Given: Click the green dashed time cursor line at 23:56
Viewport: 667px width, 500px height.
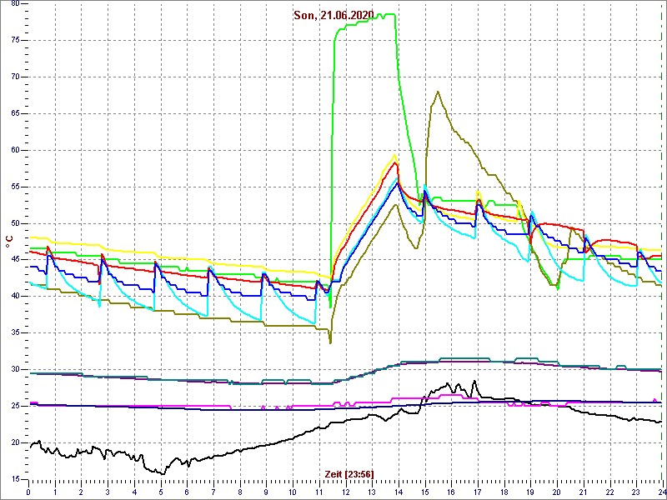Looking at the screenshot, I should [x=660, y=242].
